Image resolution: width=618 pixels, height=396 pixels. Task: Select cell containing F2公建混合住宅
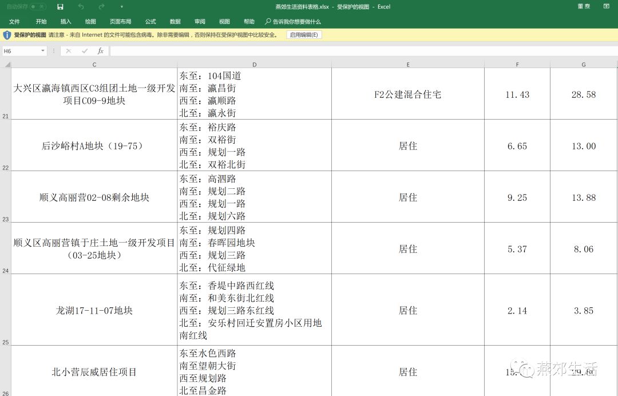(407, 94)
